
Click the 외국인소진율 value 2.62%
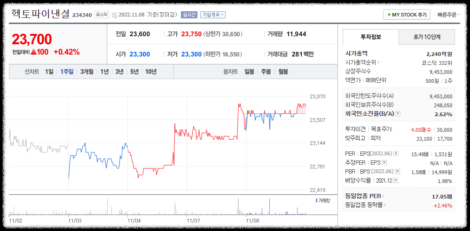tap(443, 114)
